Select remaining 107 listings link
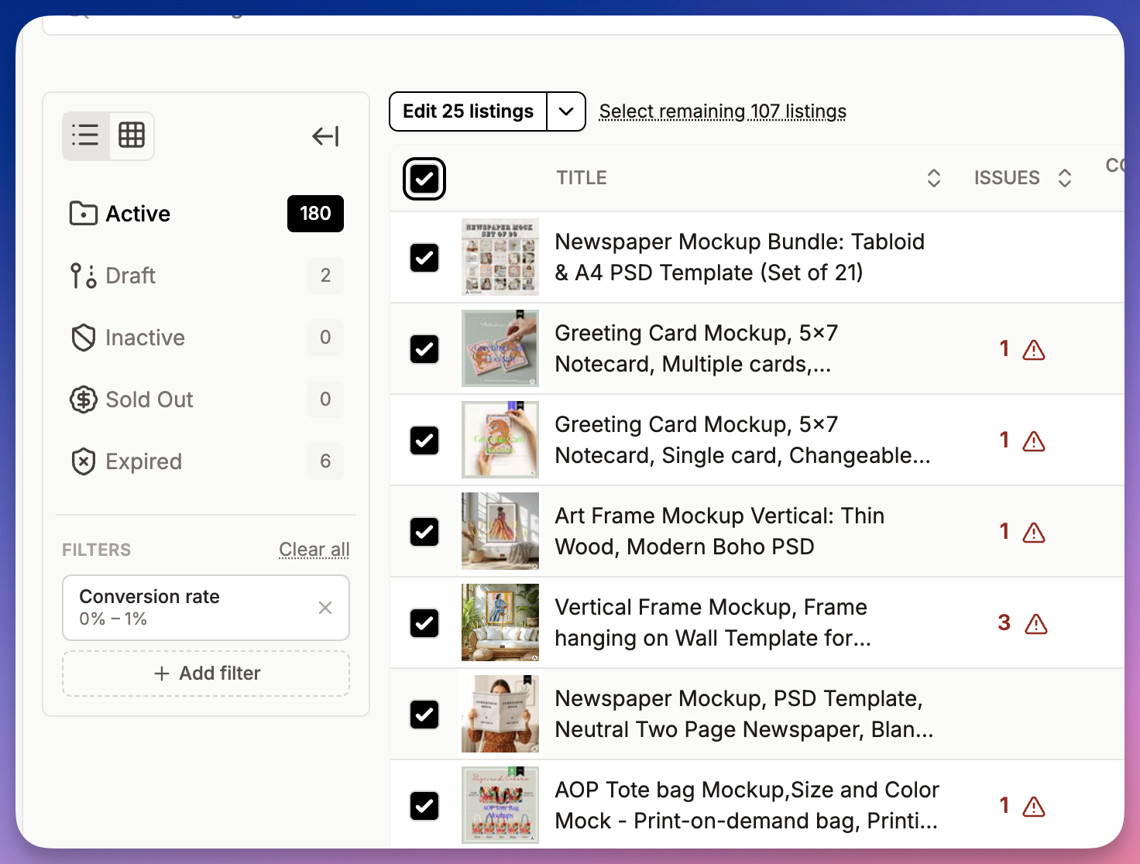Image resolution: width=1140 pixels, height=864 pixels. click(x=723, y=111)
